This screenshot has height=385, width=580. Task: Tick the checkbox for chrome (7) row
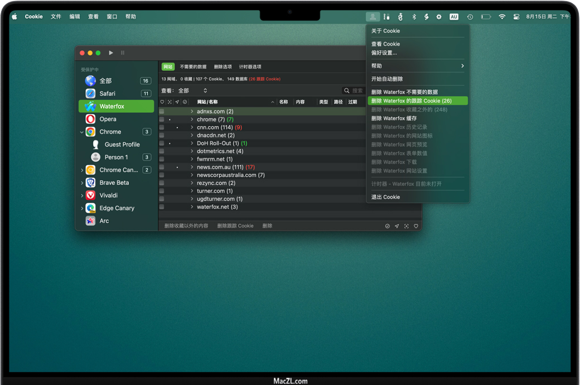pyautogui.click(x=162, y=119)
